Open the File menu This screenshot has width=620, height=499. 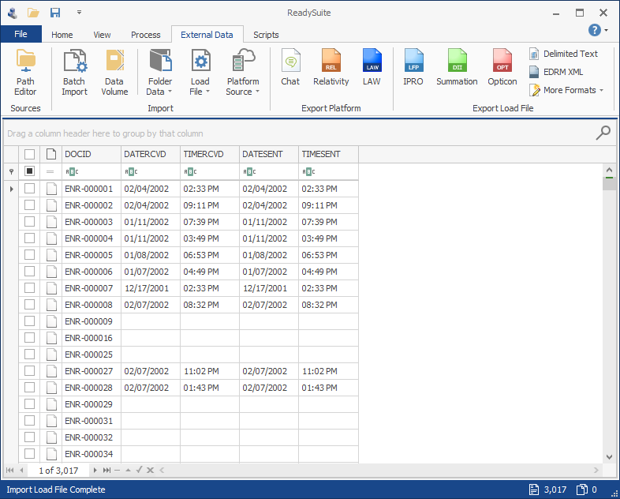[21, 34]
